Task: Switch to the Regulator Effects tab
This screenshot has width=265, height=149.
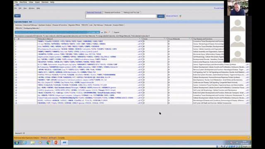Action: coord(74,25)
